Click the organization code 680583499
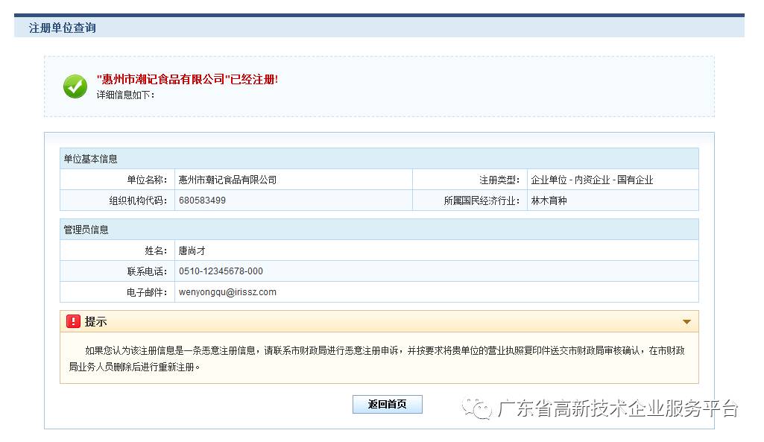Viewport: 764px width, 442px height. click(x=202, y=201)
